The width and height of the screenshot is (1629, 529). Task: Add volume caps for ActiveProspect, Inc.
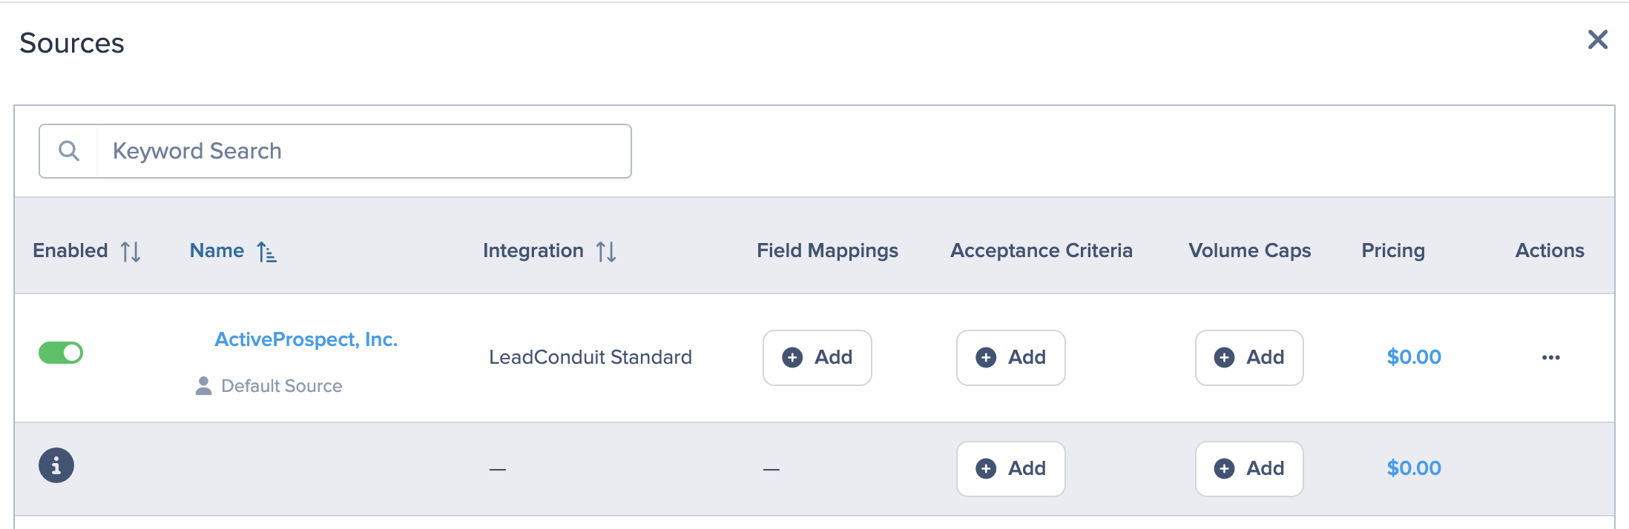point(1249,358)
